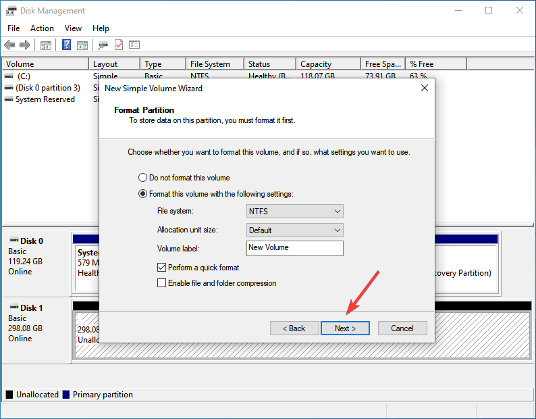Screen dimensions: 536x419
Task: Open Help via the blue question-mark icon
Action: [x=66, y=45]
